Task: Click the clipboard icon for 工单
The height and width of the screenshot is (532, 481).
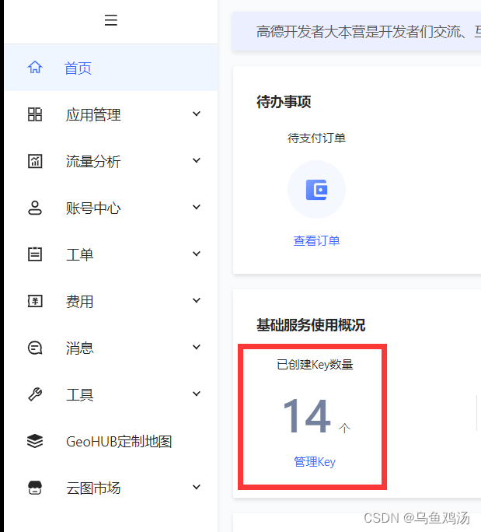Action: pyautogui.click(x=35, y=254)
